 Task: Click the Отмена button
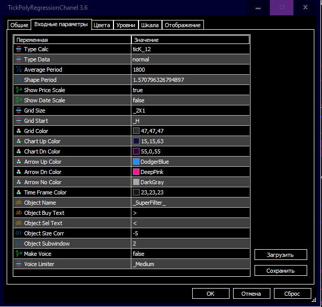tap(251, 293)
